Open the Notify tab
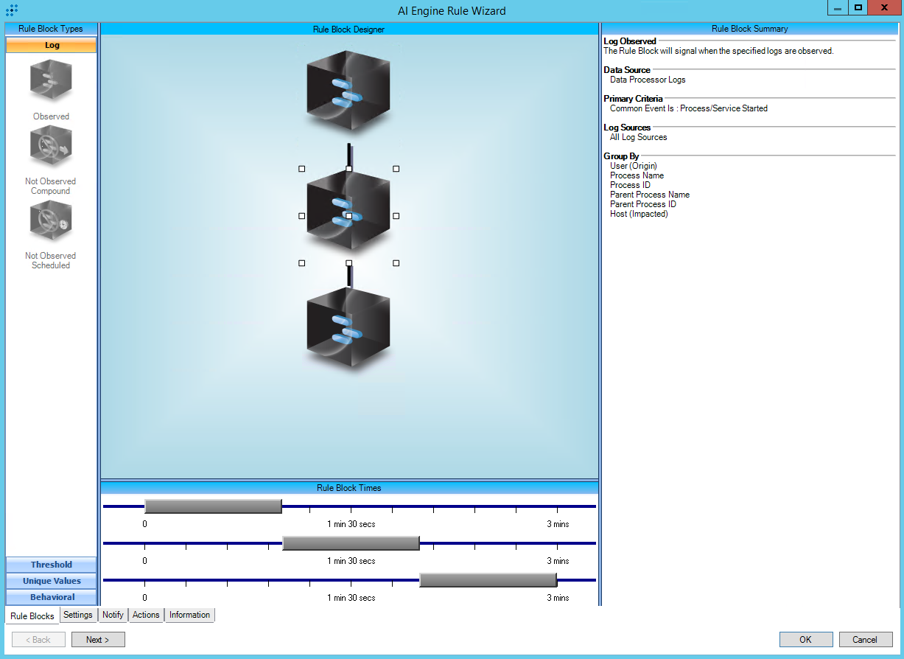This screenshot has width=904, height=659. pos(113,615)
